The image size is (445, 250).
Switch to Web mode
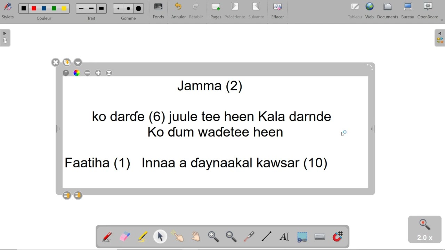(x=370, y=11)
